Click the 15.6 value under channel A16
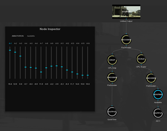Screen dimensions: 167x131 coord(88,84)
